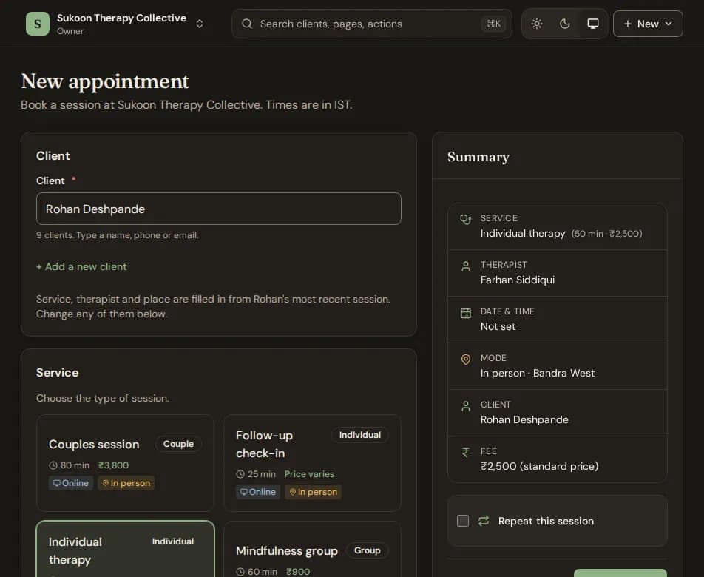Click the green S workspace logo
Viewport: 704px width, 577px height.
(x=37, y=24)
